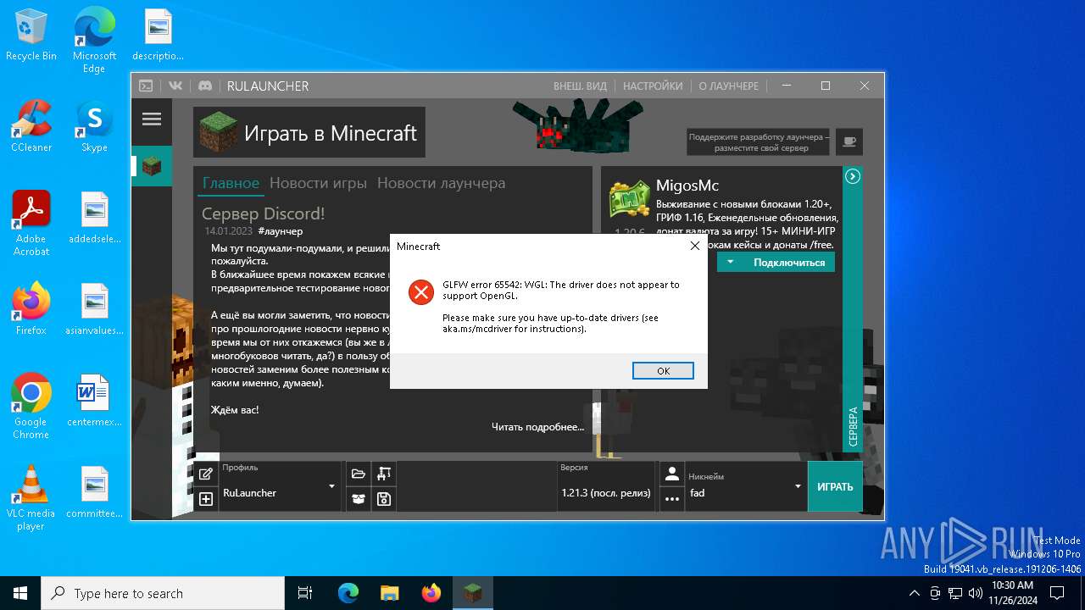Open the hamburger menu in the sidebar
1085x610 pixels.
[152, 119]
